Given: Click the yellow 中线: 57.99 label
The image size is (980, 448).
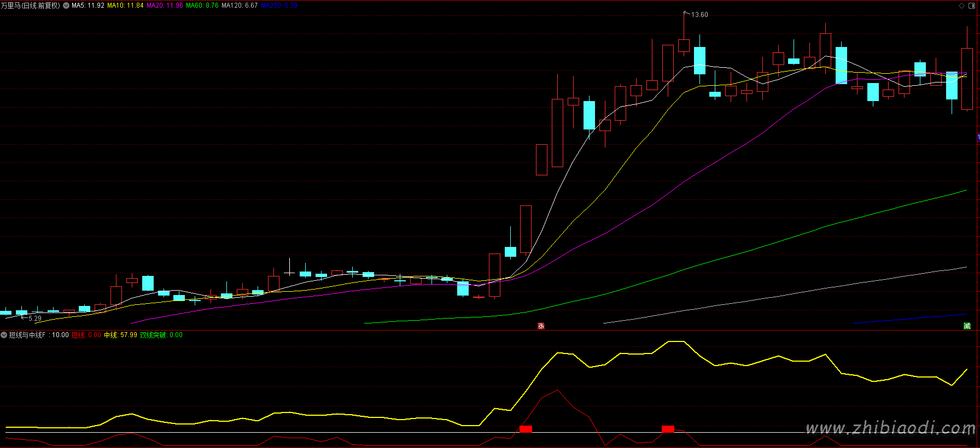Looking at the screenshot, I should [120, 335].
